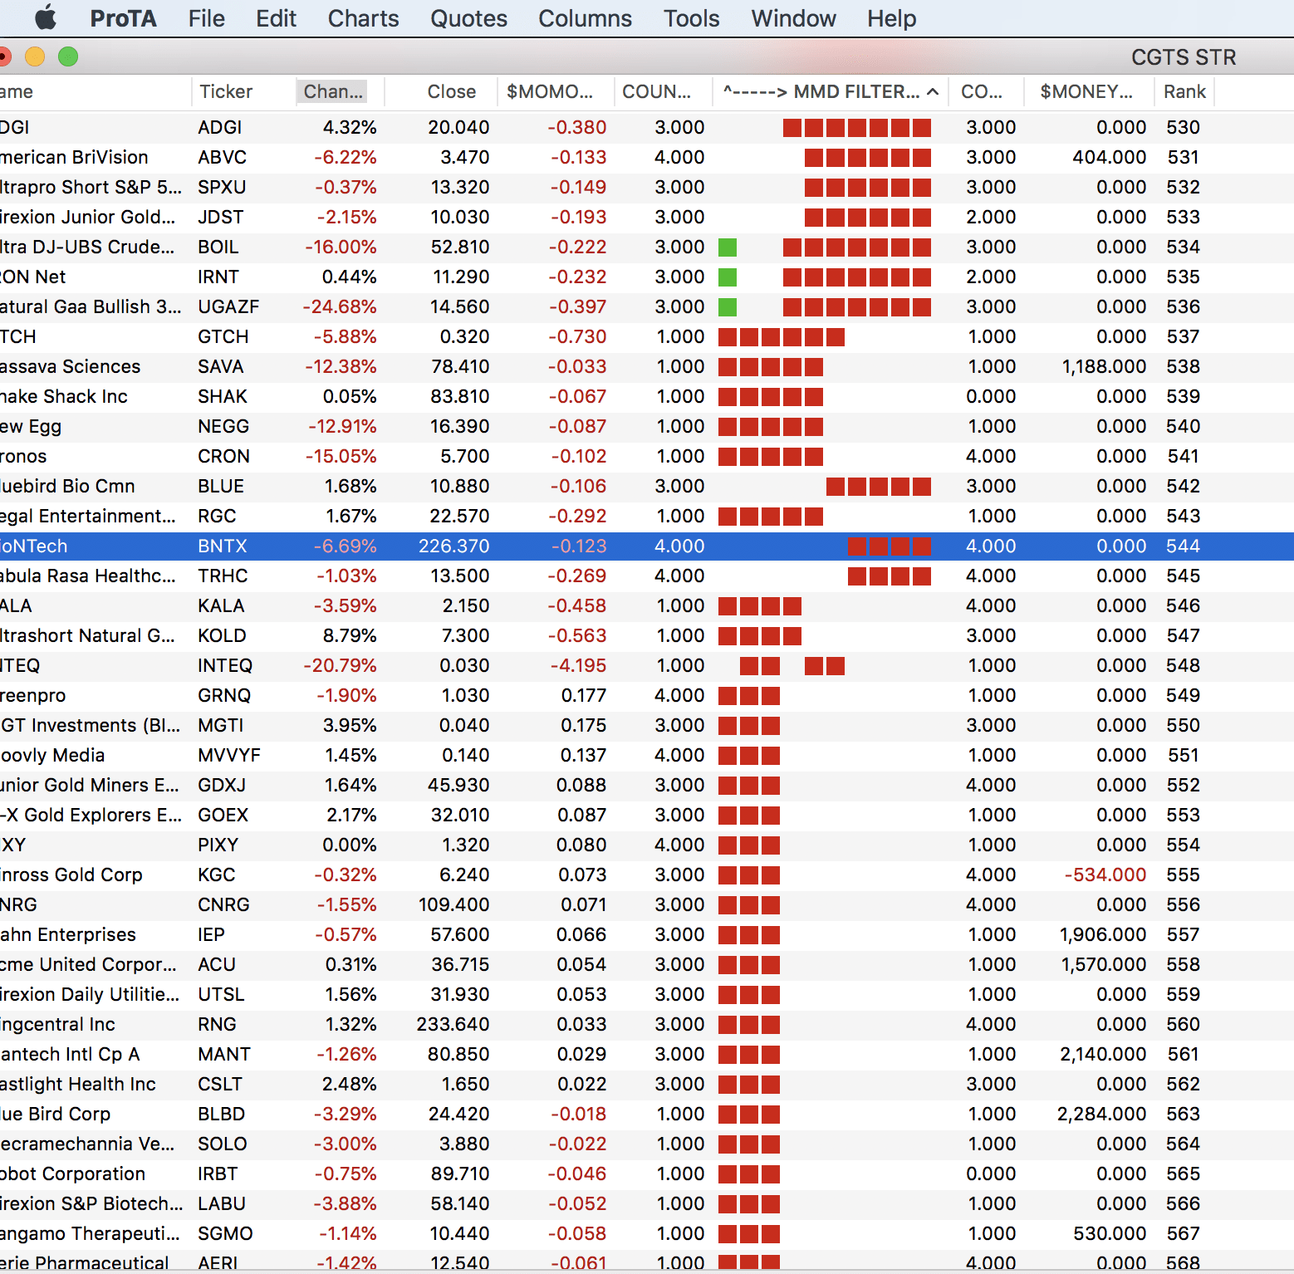Viewport: 1294px width, 1274px height.
Task: Click the Rank column header
Action: click(1184, 92)
